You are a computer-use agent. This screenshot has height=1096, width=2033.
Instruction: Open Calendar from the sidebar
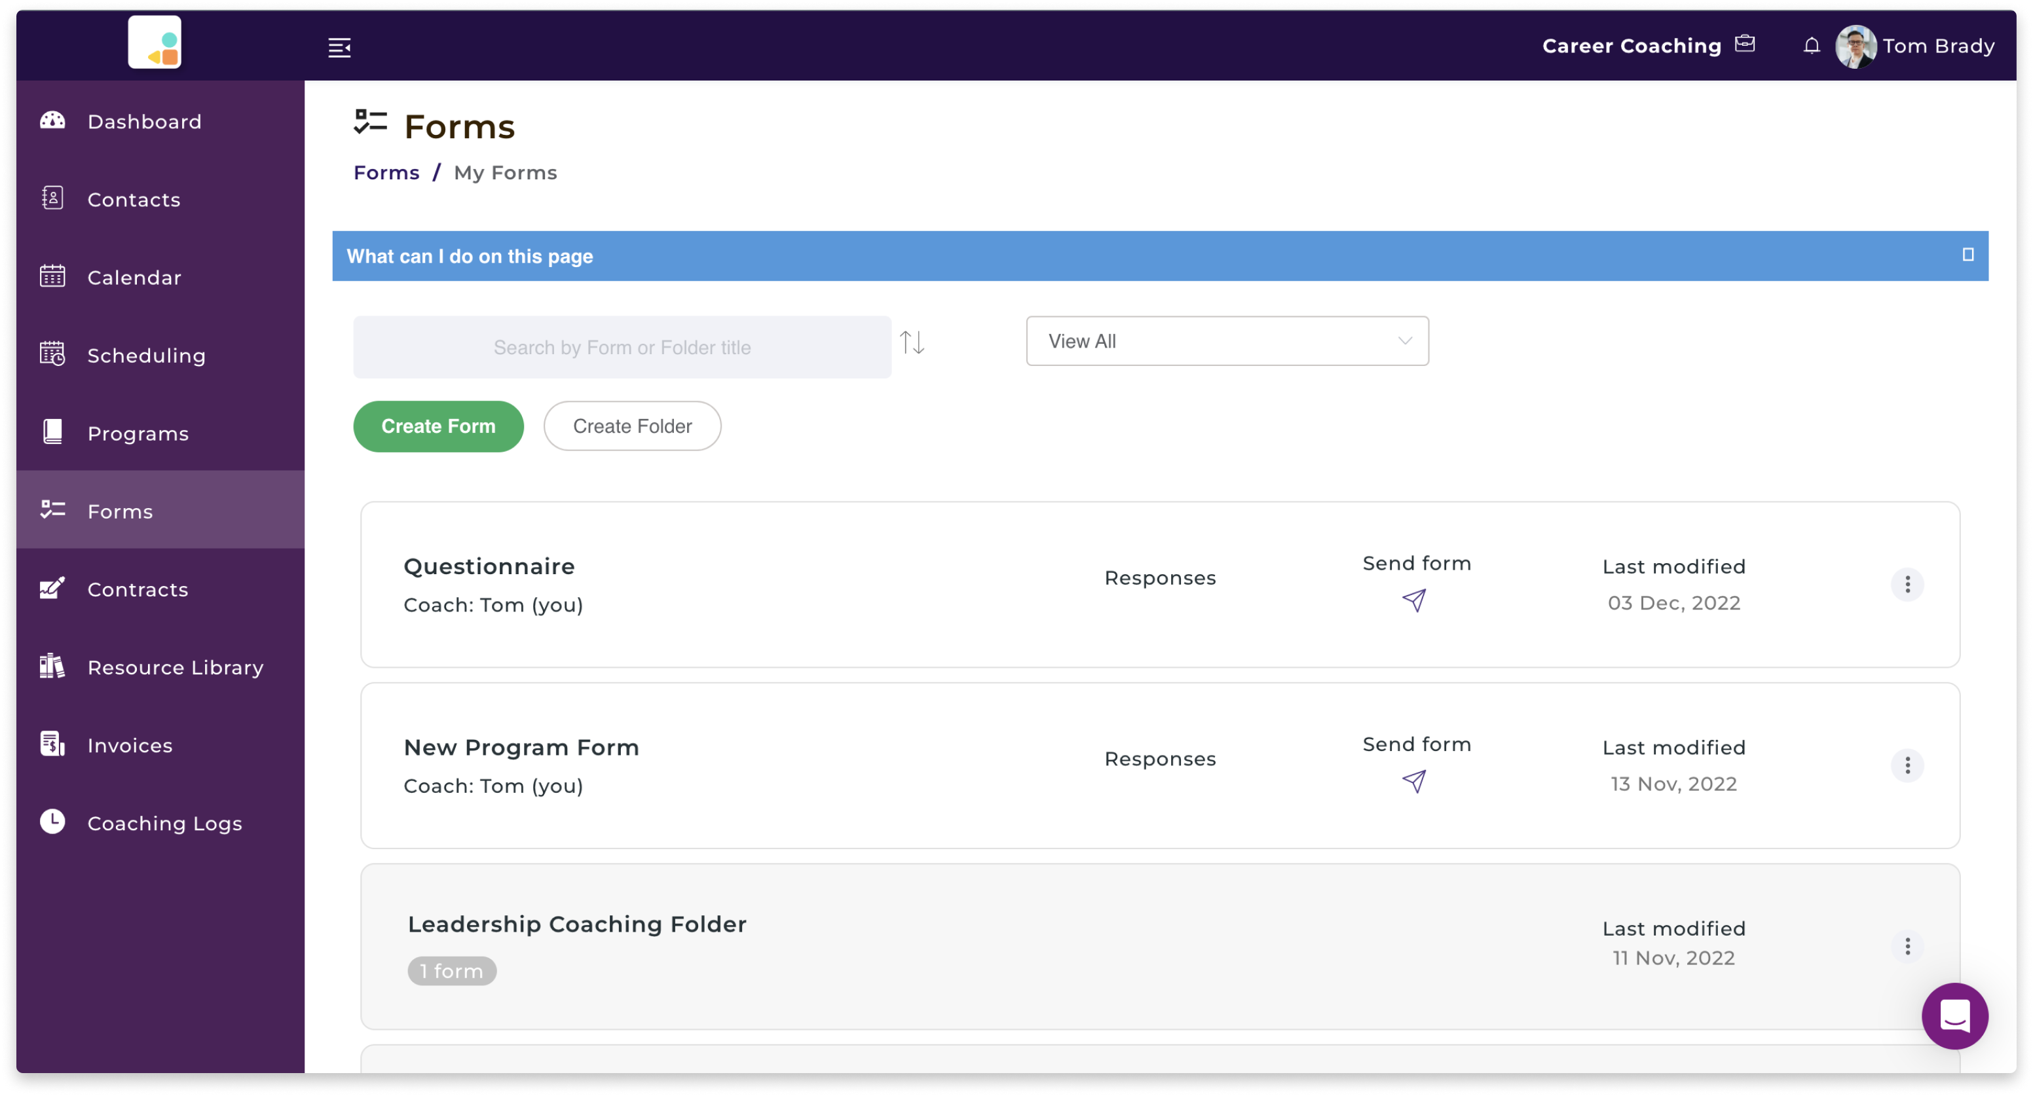pos(160,277)
